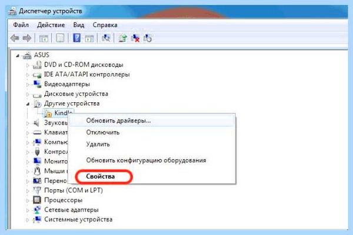
Task: Click Scan for hardware changes toolbar icon
Action: click(106, 38)
